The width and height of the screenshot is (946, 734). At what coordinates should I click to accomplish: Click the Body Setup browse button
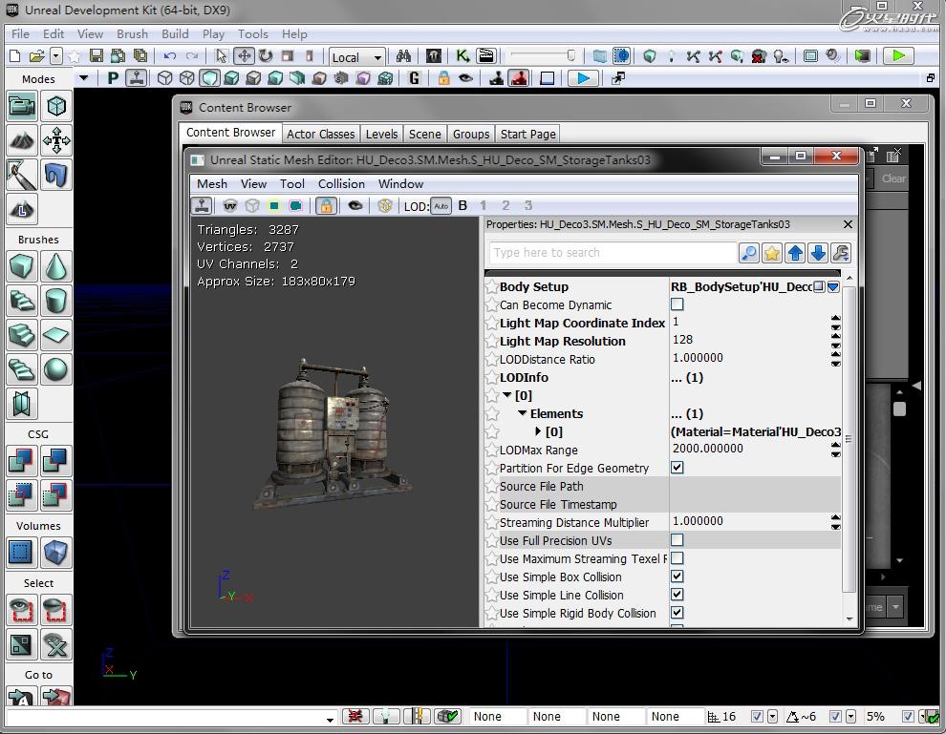[819, 287]
